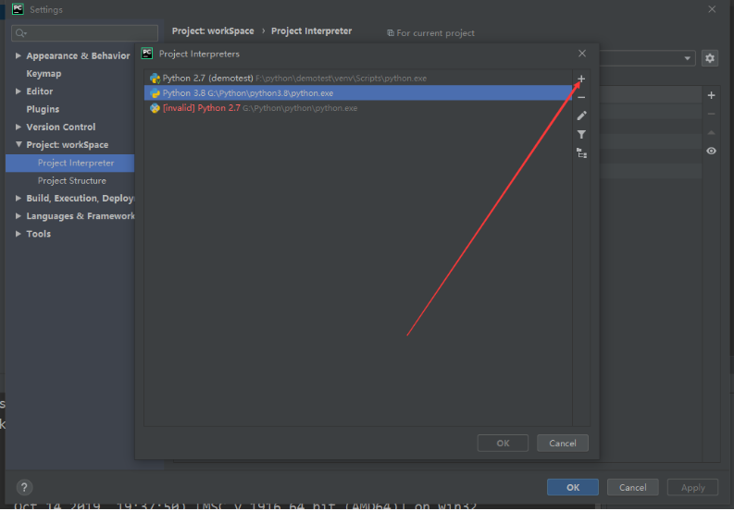This screenshot has height=511, width=734.
Task: Select Python 3.8 python.exe interpreter row
Action: click(358, 93)
